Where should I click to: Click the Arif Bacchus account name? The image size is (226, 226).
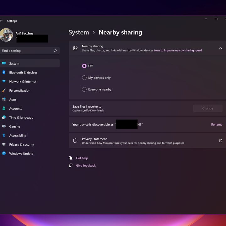pos(24,33)
